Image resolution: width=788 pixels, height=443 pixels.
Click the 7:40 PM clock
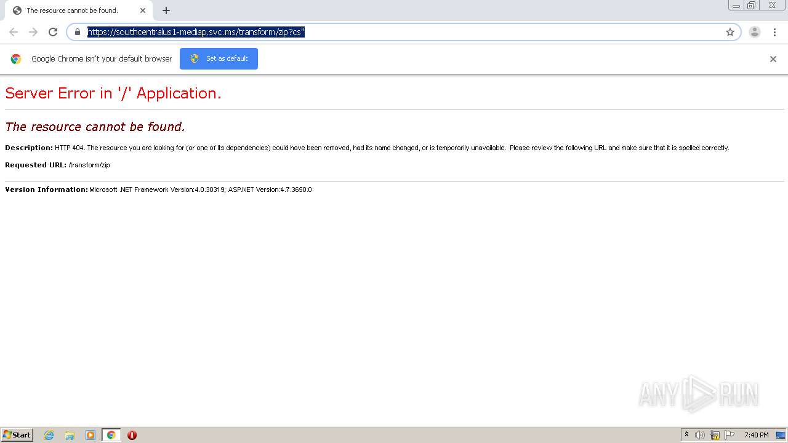click(756, 435)
